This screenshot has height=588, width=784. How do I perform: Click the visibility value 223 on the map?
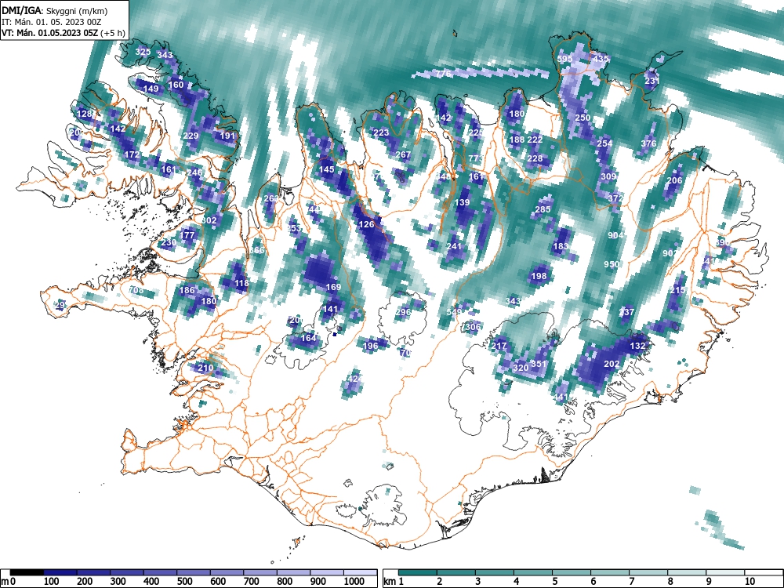coord(382,132)
